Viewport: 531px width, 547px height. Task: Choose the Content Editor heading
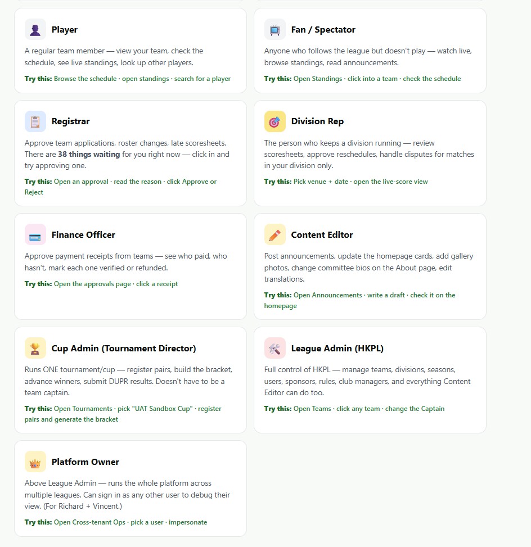click(322, 235)
